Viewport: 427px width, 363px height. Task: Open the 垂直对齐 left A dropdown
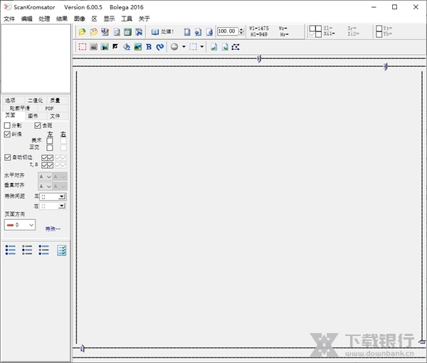coord(45,186)
